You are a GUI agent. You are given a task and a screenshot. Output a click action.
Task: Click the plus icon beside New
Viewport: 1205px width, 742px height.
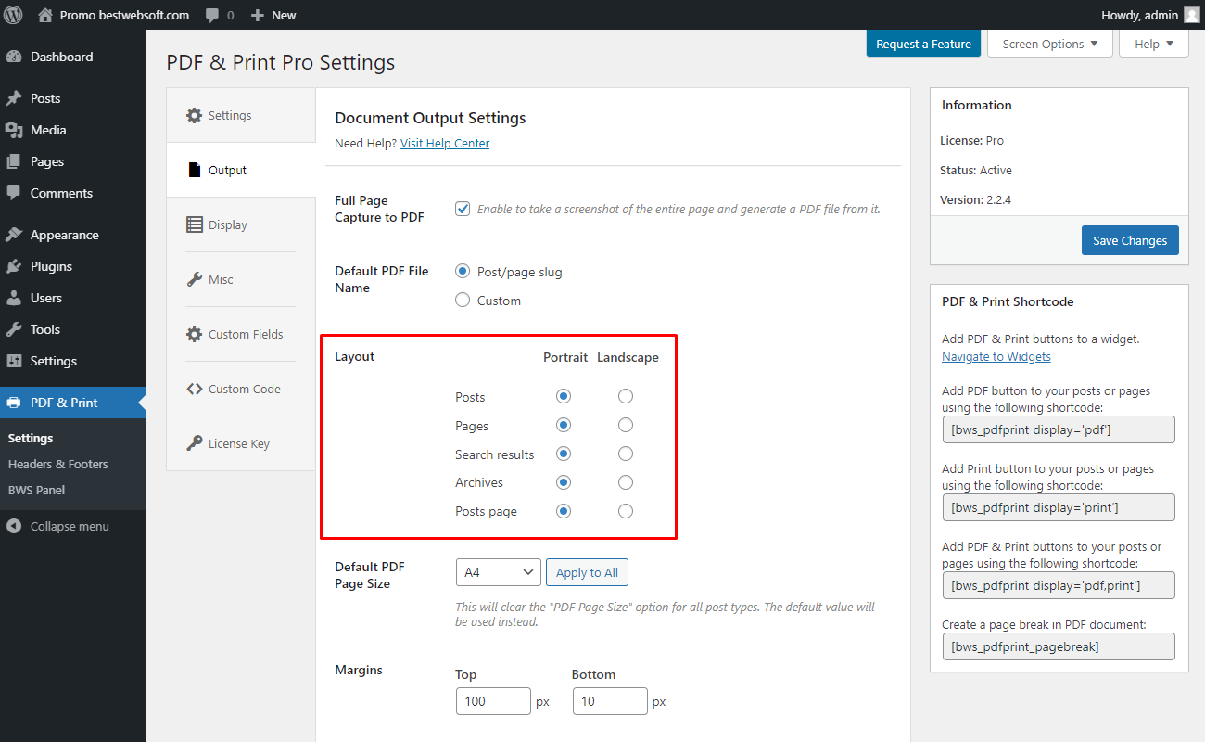click(258, 16)
